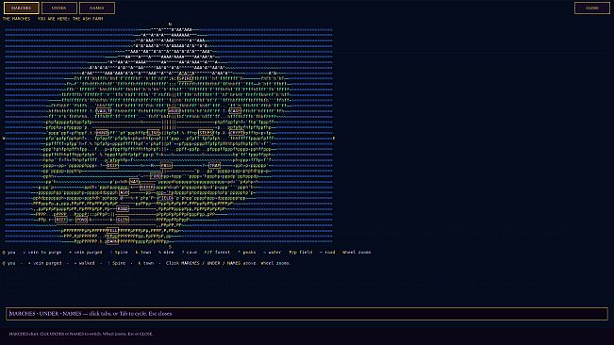Click the '? cave' legend entry

190,253
